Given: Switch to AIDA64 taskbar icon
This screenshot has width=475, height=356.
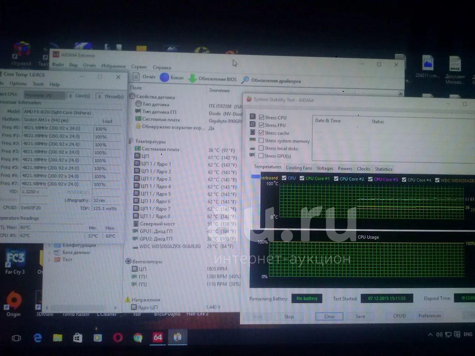Looking at the screenshot, I should click(158, 337).
